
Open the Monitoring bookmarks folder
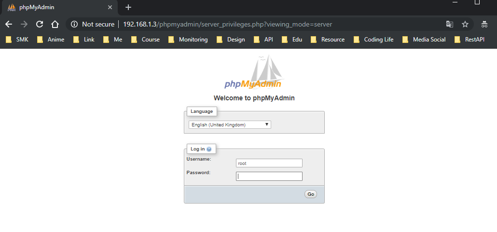(x=188, y=40)
